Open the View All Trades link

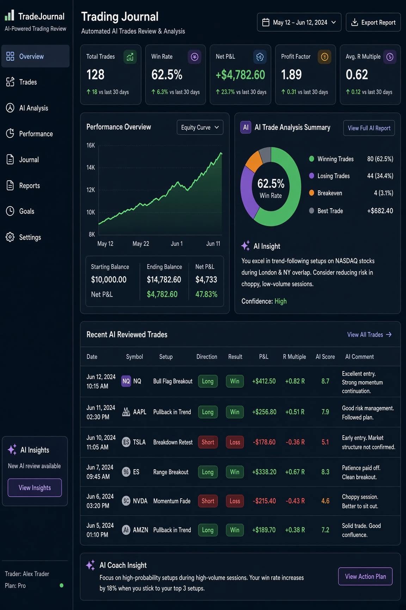tap(369, 335)
